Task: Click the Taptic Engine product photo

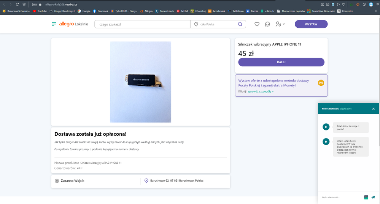Action: pyautogui.click(x=141, y=82)
